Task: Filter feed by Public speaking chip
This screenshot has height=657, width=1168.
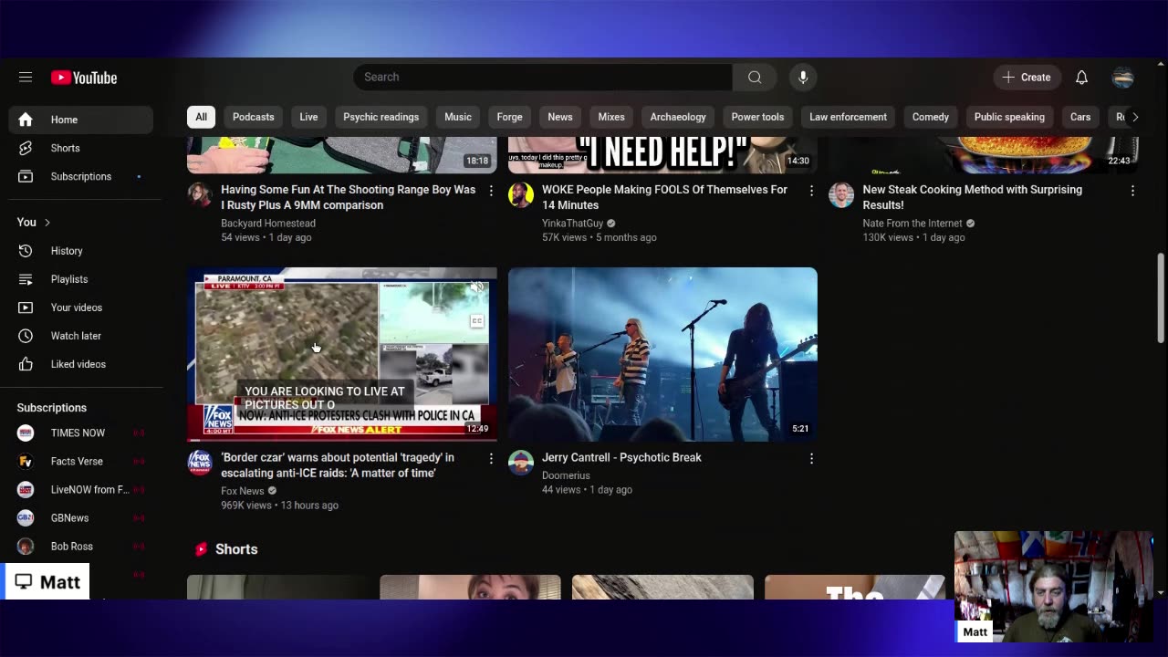Action: [x=1009, y=117]
